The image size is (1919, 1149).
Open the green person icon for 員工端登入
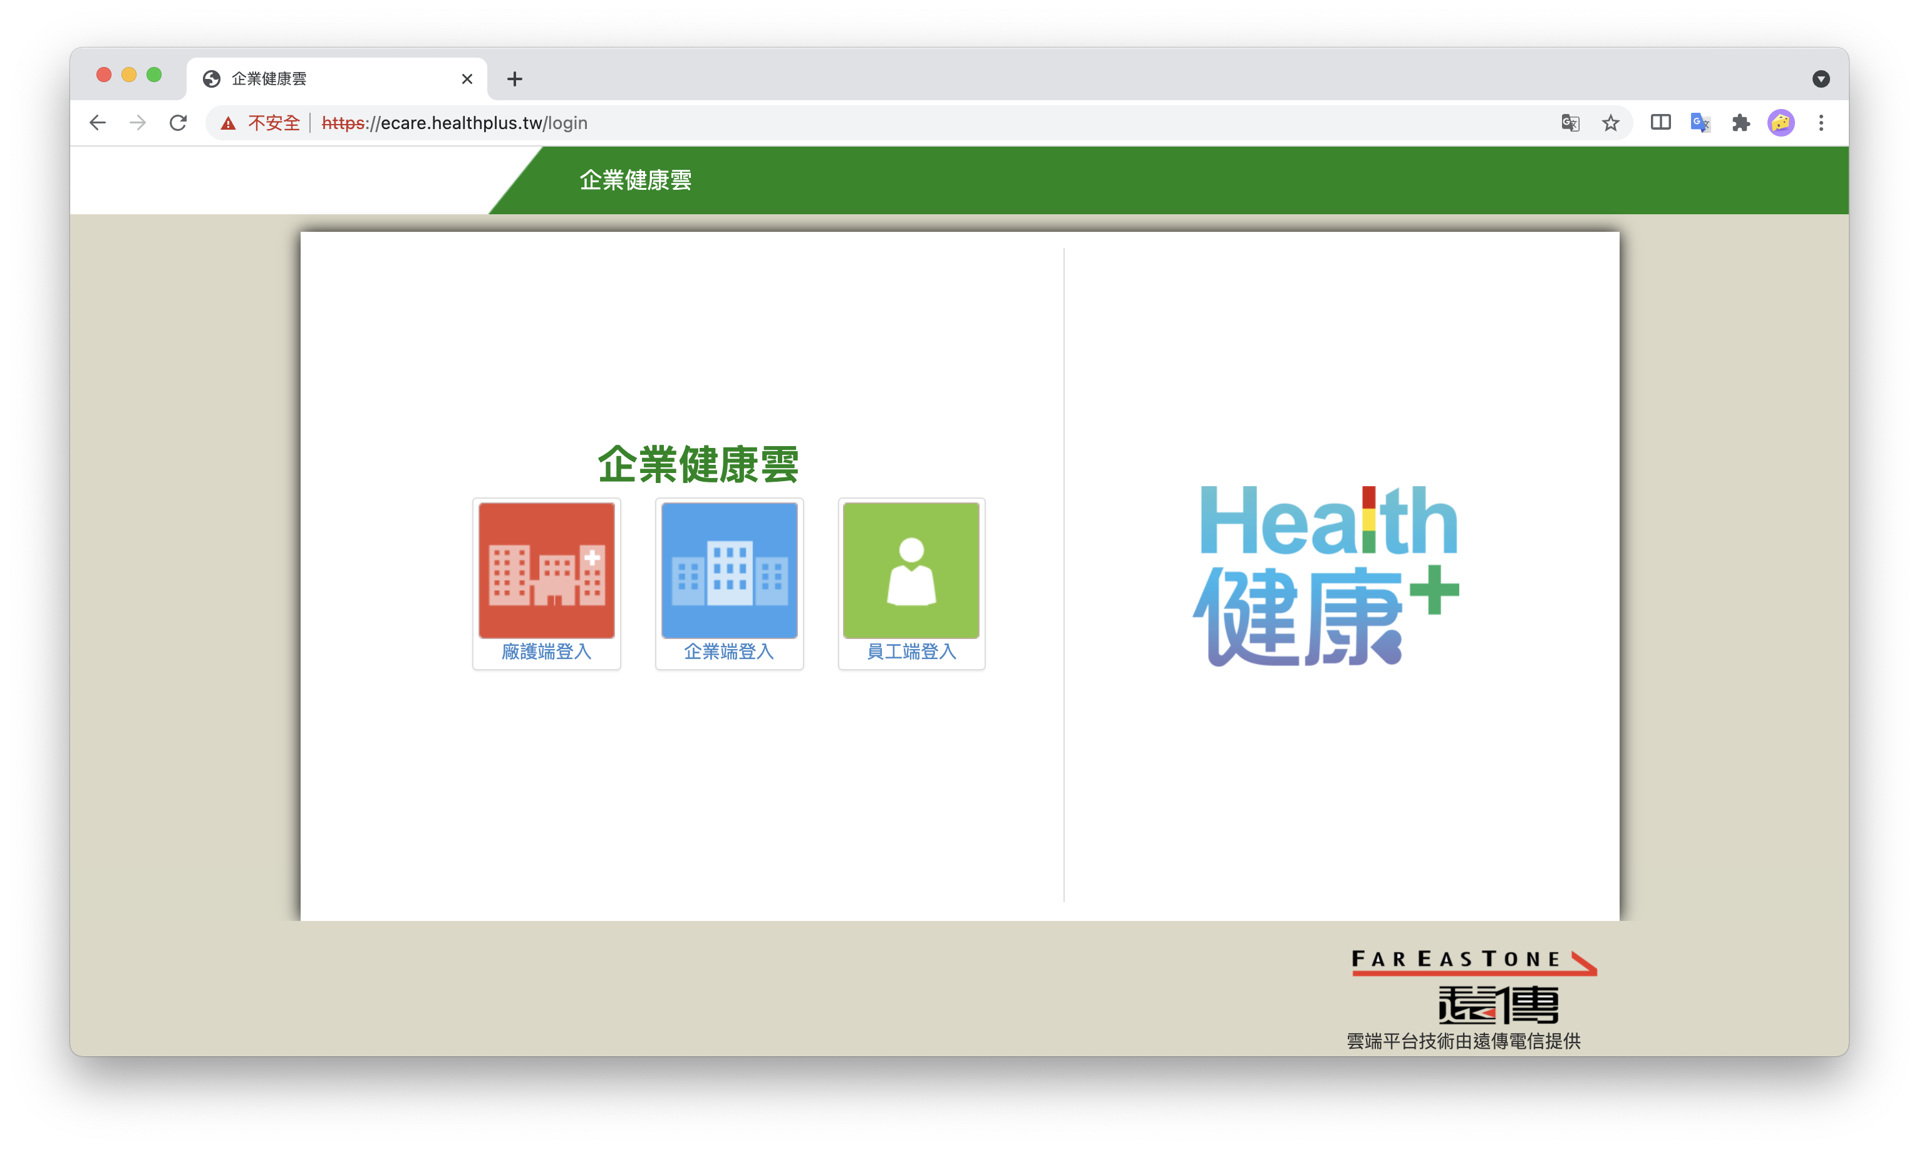(x=911, y=571)
